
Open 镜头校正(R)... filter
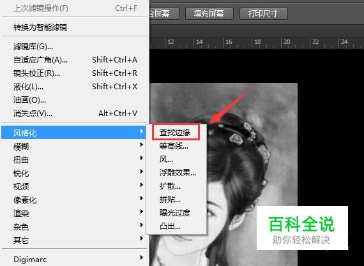(74, 73)
